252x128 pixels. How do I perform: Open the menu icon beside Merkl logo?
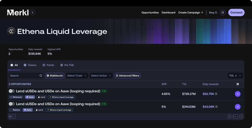click(x=33, y=13)
